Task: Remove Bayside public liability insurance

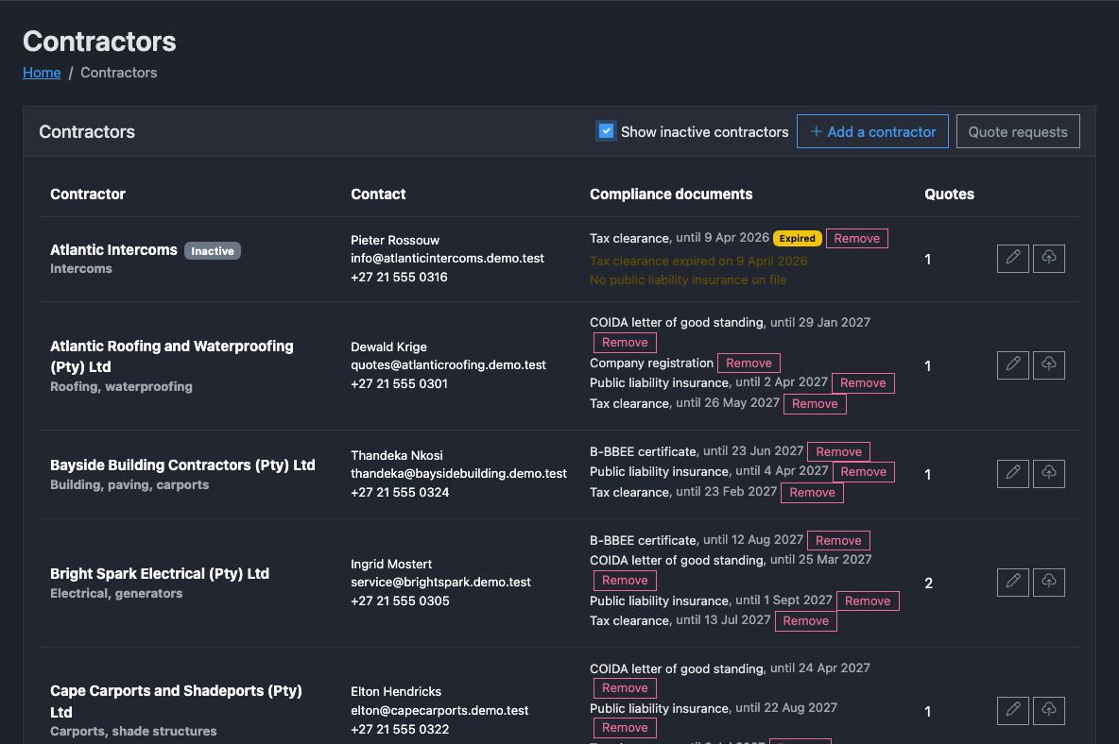Action: [x=863, y=472]
